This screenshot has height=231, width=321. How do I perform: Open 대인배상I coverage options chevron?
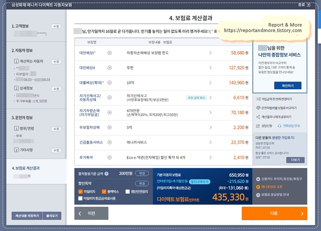pos(210,53)
